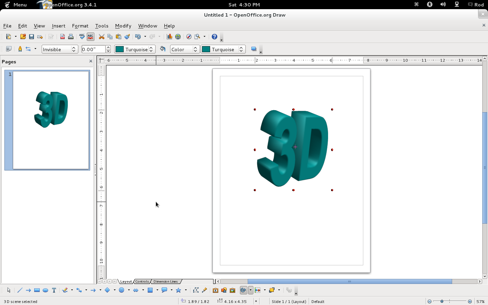Select the page 1 thumbnail in Pages
Screen dimensions: 488x305
[51, 120]
